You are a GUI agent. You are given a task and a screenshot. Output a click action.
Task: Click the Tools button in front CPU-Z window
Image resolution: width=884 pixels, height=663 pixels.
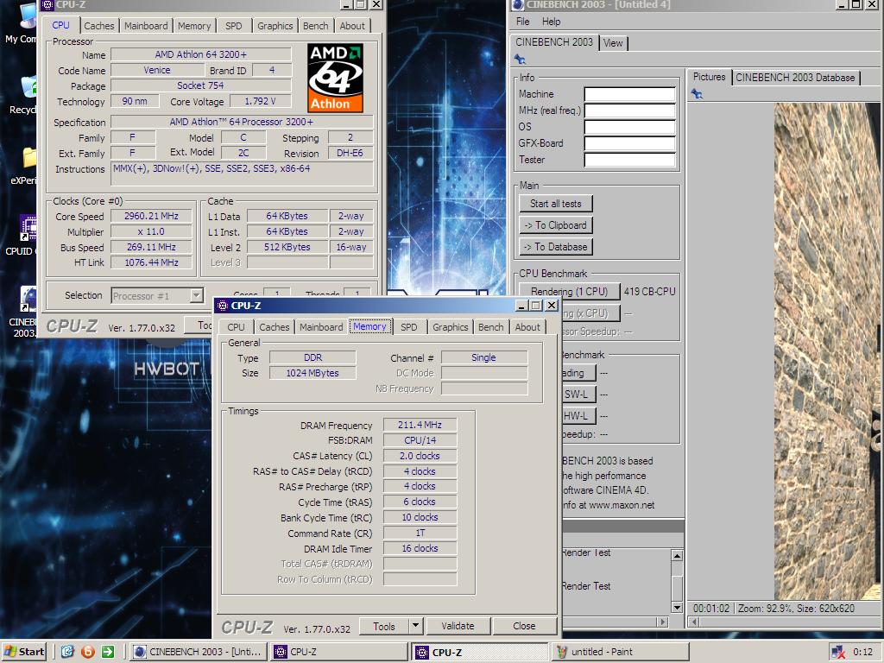384,626
